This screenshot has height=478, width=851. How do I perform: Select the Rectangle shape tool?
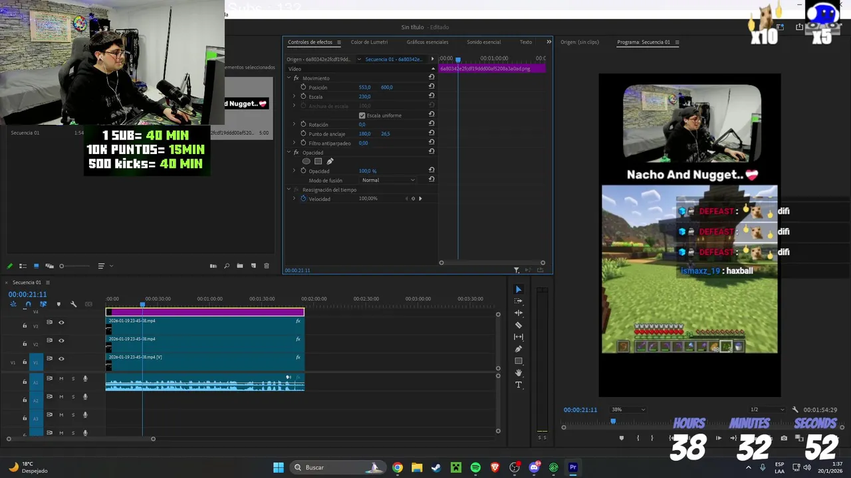click(x=519, y=361)
